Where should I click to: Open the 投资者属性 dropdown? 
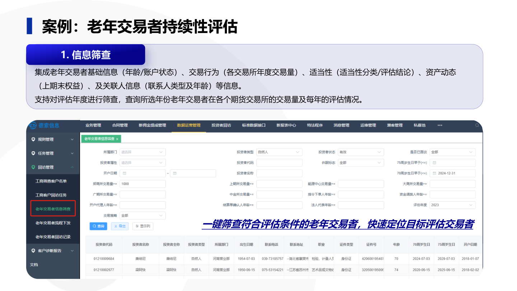tap(143, 163)
